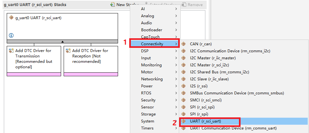Open the Bootloader submenu

pyautogui.click(x=155, y=30)
